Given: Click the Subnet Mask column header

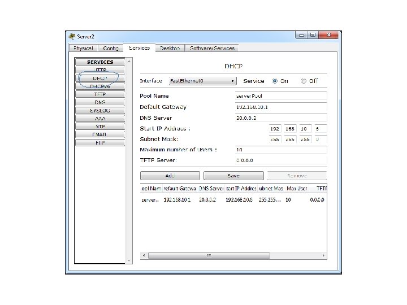Looking at the screenshot, I should [x=271, y=189].
